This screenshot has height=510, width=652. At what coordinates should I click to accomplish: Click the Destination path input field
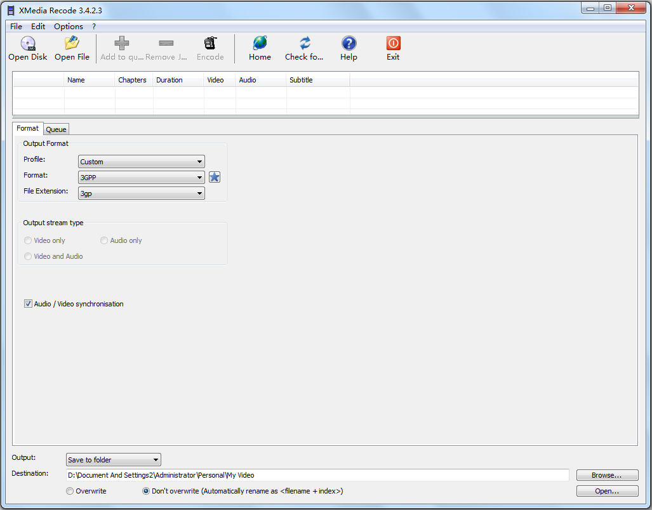[x=317, y=475]
